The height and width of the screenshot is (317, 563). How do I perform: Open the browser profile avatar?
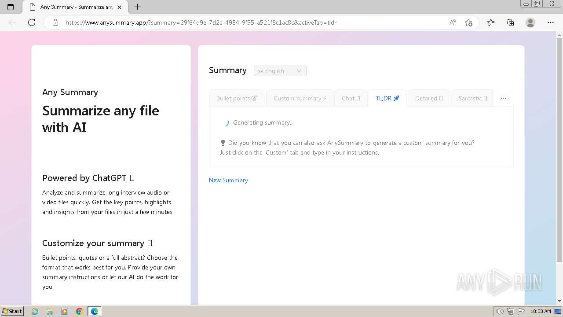530,22
